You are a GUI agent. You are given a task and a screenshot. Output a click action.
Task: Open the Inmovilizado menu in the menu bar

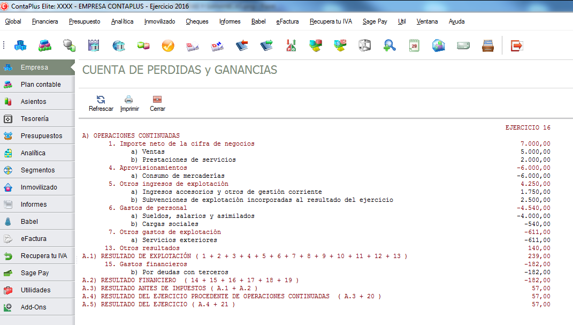point(159,21)
